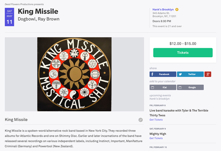The width and height of the screenshot is (221, 151).
Task: Click the calendar icon on the Google button
Action: 180,87
